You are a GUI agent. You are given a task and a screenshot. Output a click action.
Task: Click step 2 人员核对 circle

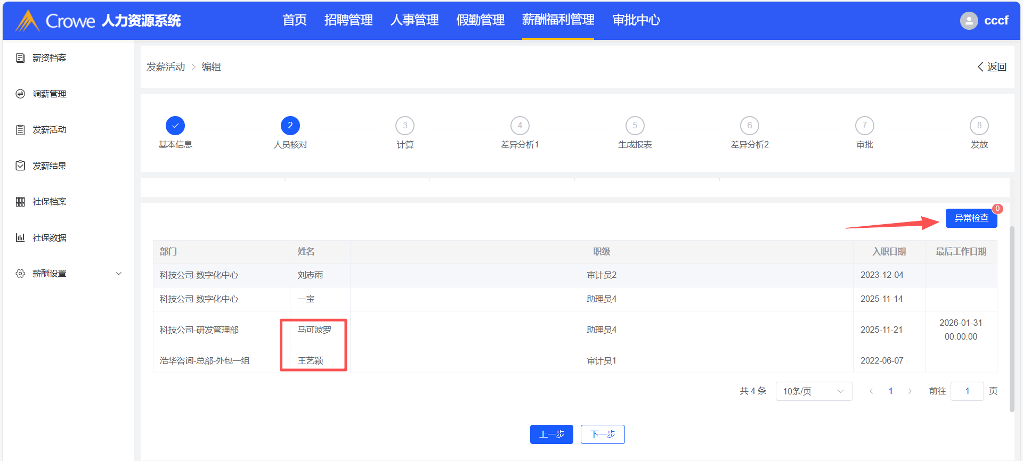290,126
